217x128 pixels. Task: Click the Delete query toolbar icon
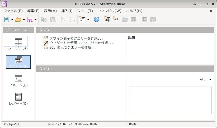coord(144,19)
